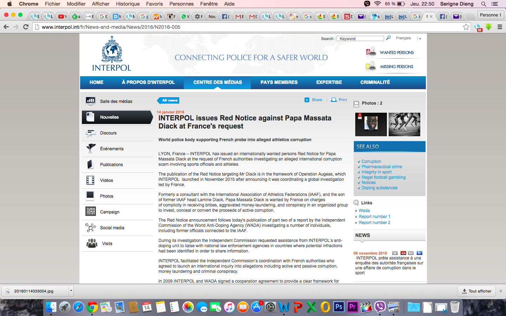This screenshot has width=506, height=316.
Task: Open the Corruption link under See Also
Action: click(x=371, y=162)
